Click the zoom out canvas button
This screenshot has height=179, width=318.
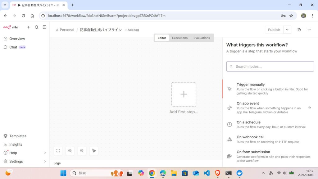82,151
